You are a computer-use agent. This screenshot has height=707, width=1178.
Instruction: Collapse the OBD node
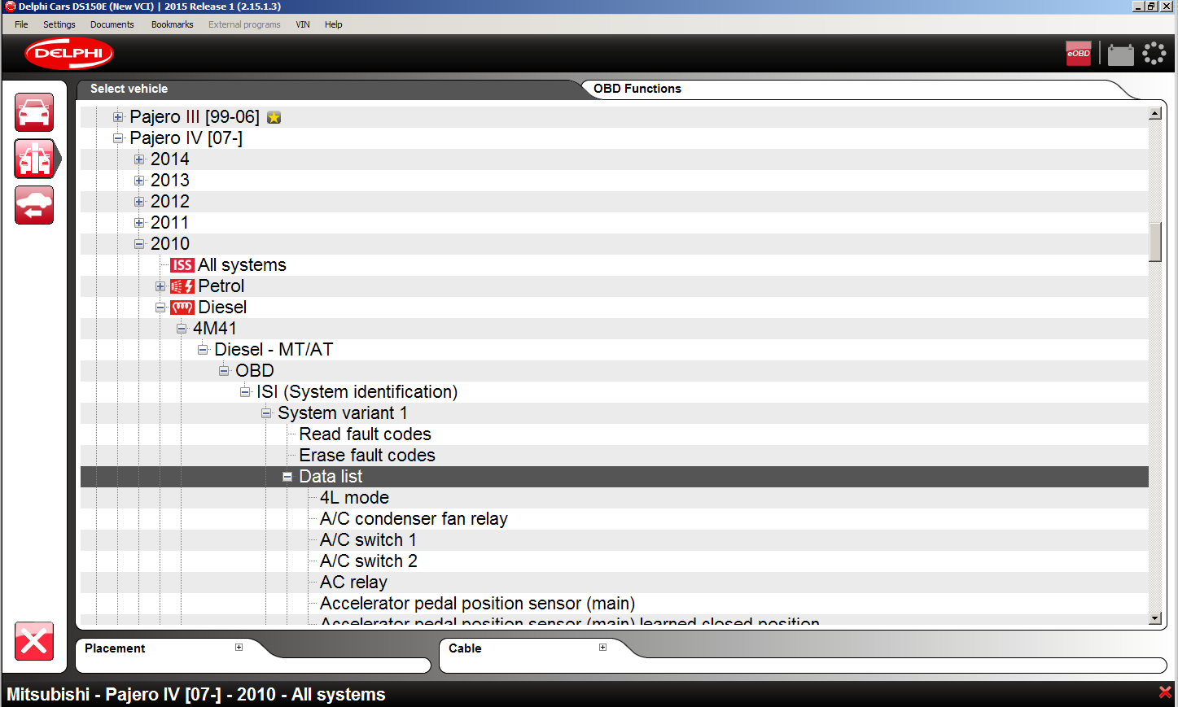click(224, 371)
